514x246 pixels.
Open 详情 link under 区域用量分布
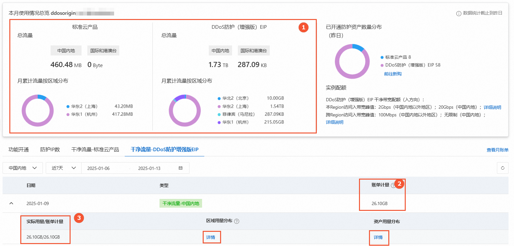[211, 237]
